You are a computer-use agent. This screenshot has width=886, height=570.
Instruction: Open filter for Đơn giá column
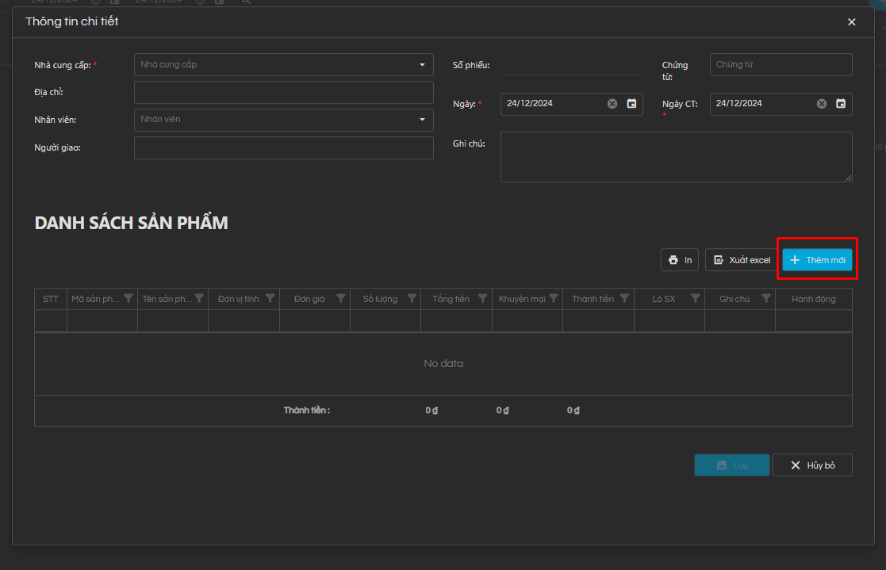(341, 299)
